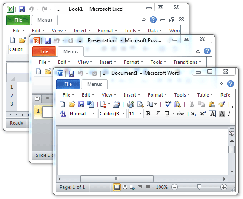Toggle Bold formatting in Word
The width and height of the screenshot is (243, 199).
point(148,114)
